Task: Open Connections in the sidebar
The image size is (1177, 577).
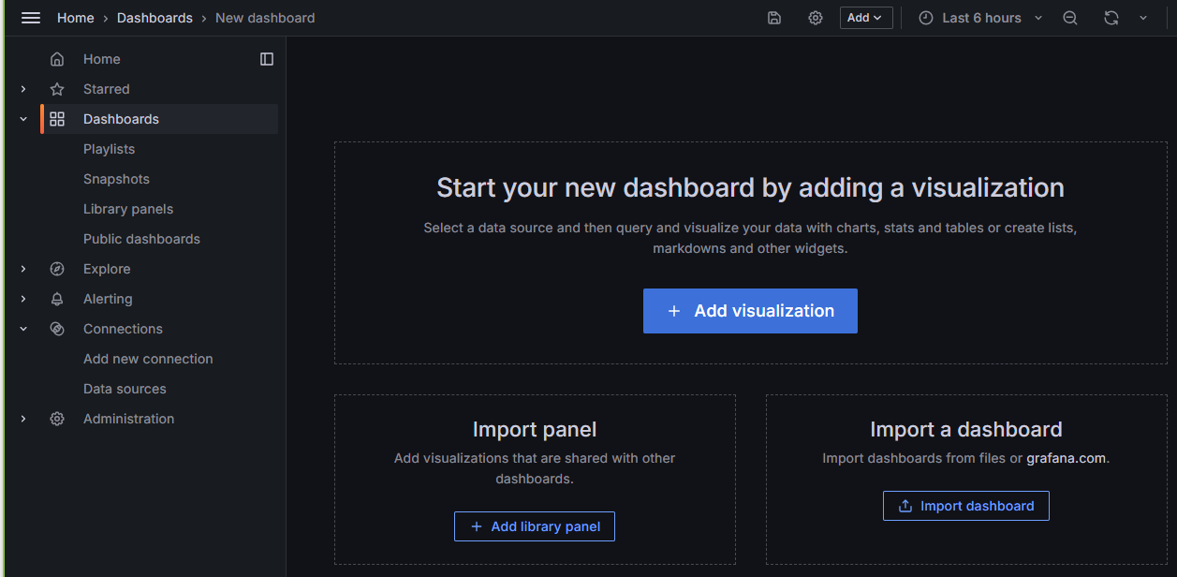Action: pos(123,329)
